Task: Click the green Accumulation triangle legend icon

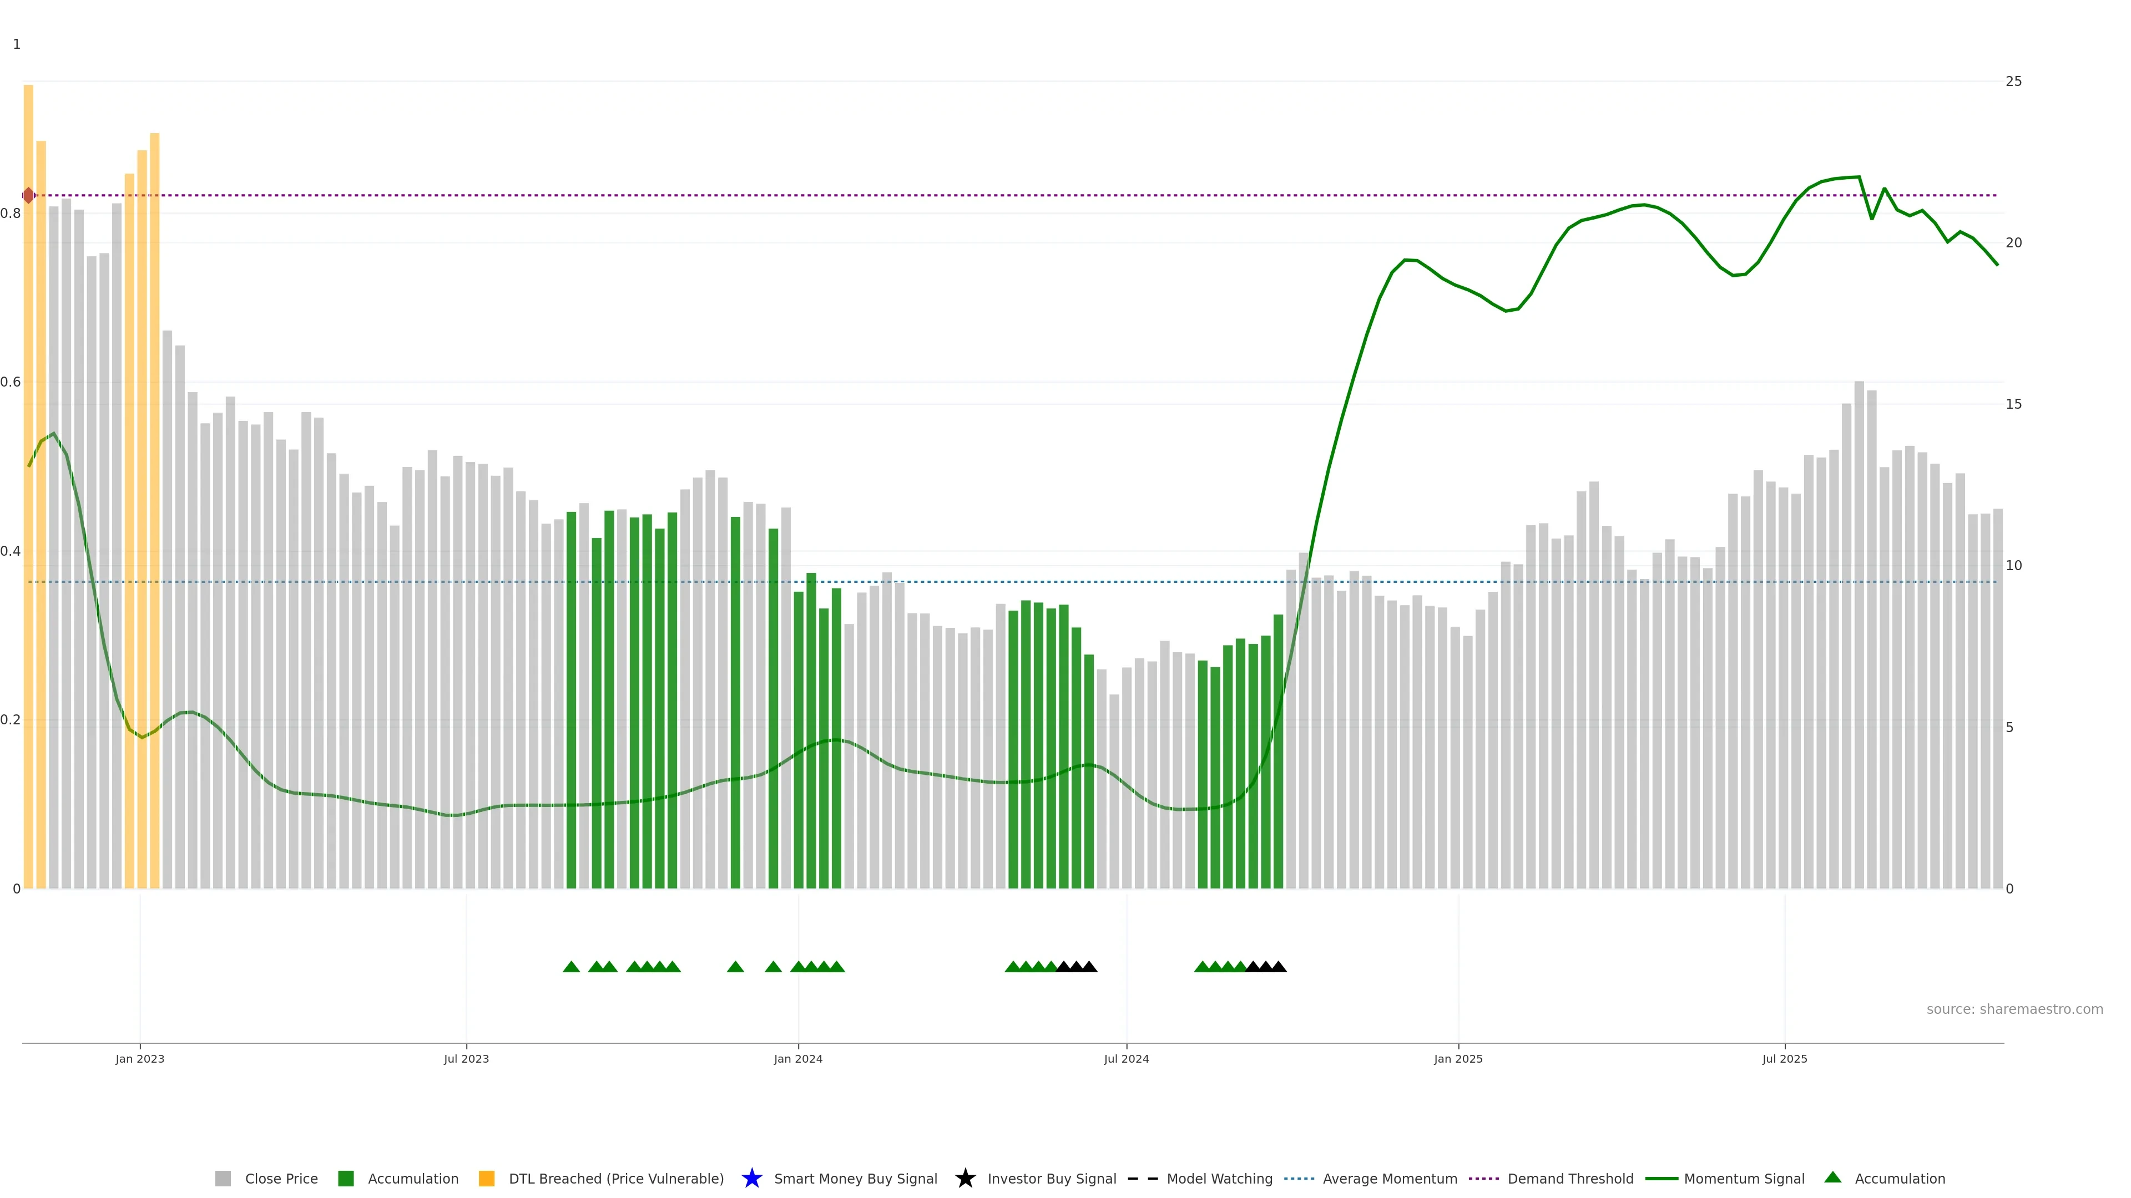Action: tap(1832, 1177)
